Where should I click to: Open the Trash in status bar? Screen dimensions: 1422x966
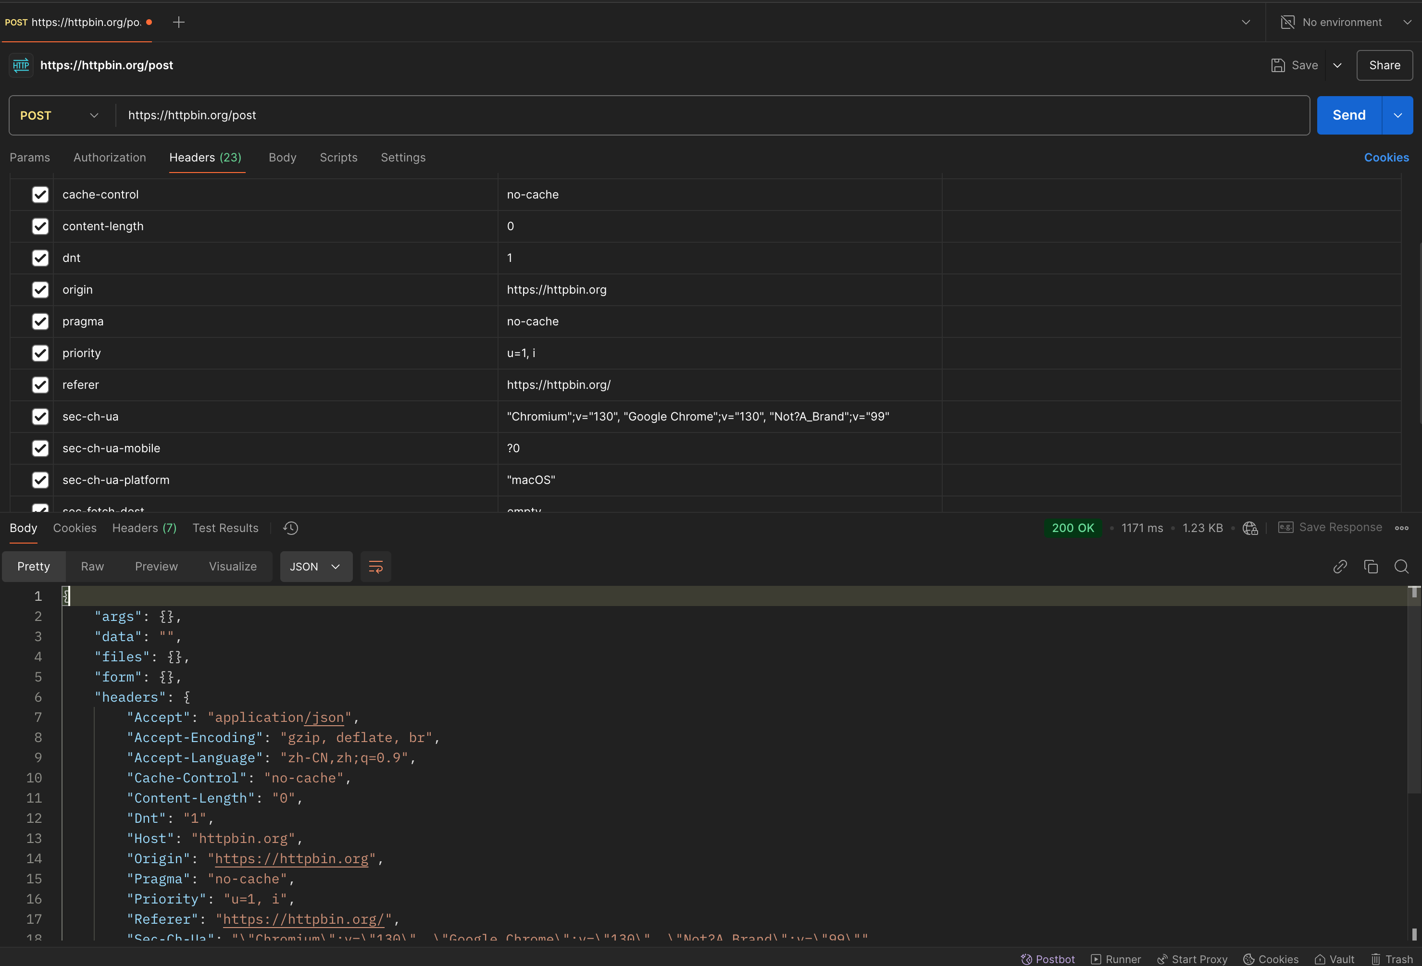(1392, 959)
